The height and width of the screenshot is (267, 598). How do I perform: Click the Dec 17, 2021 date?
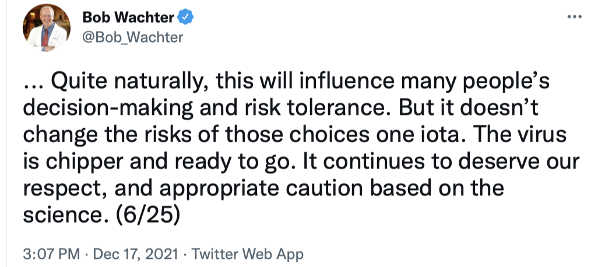coord(137,254)
